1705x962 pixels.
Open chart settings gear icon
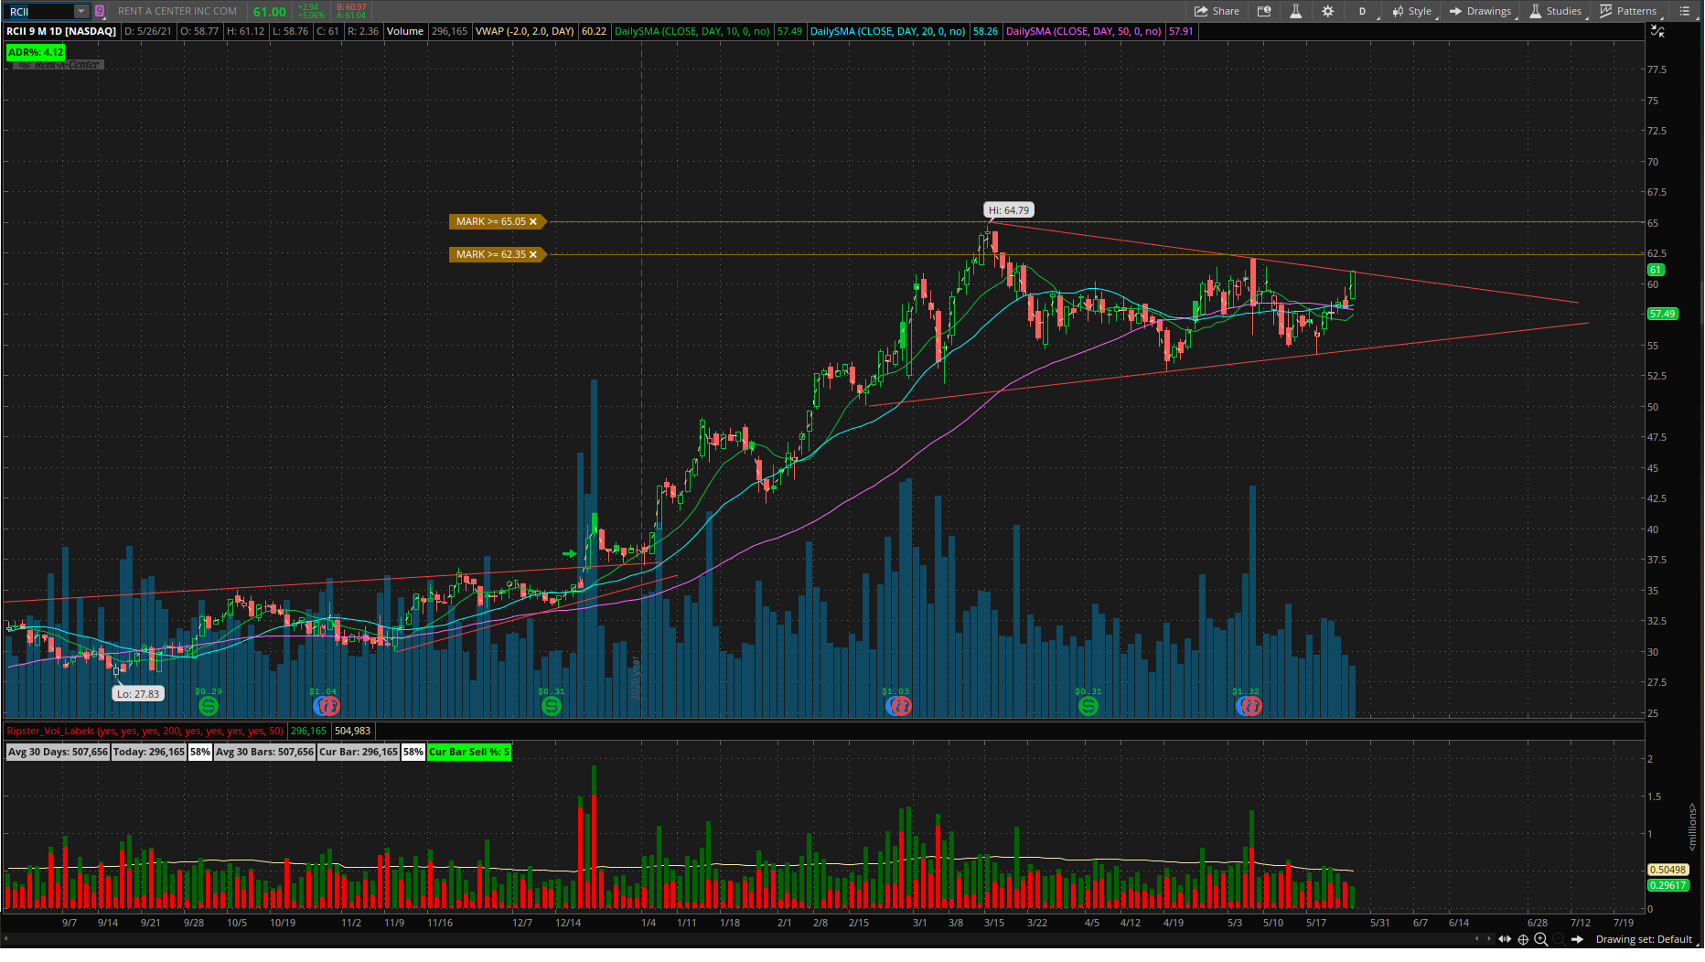tap(1327, 11)
